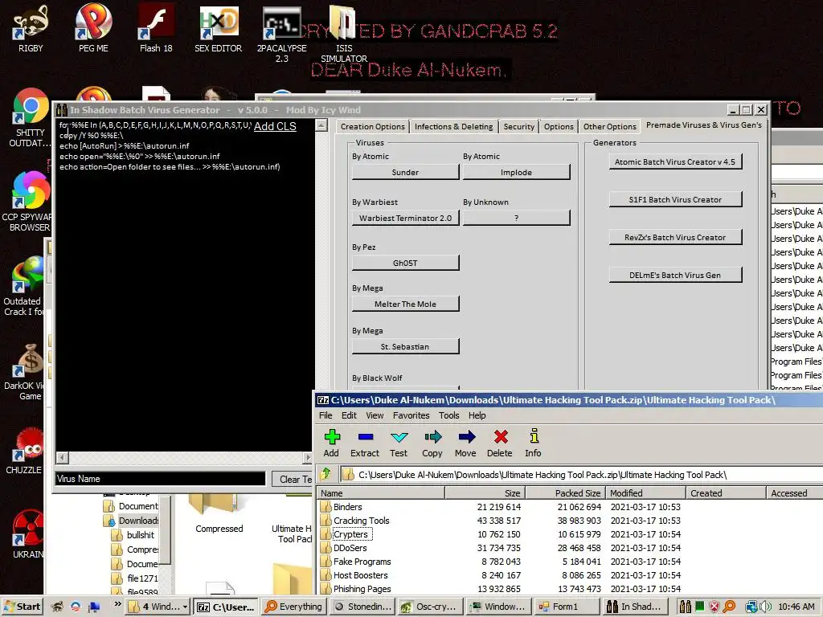Click the red shield tray icon
Viewport: 823px width, 617px height.
714,607
